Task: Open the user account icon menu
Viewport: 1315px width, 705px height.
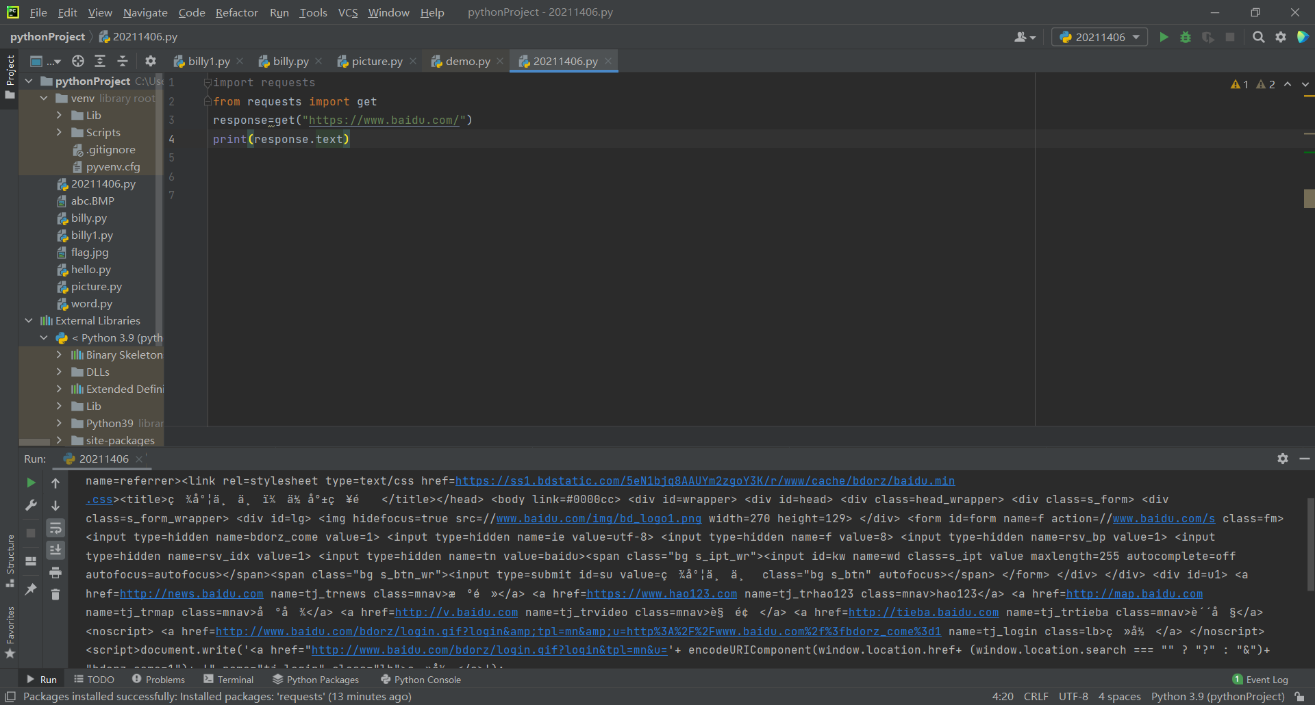Action: click(x=1025, y=37)
